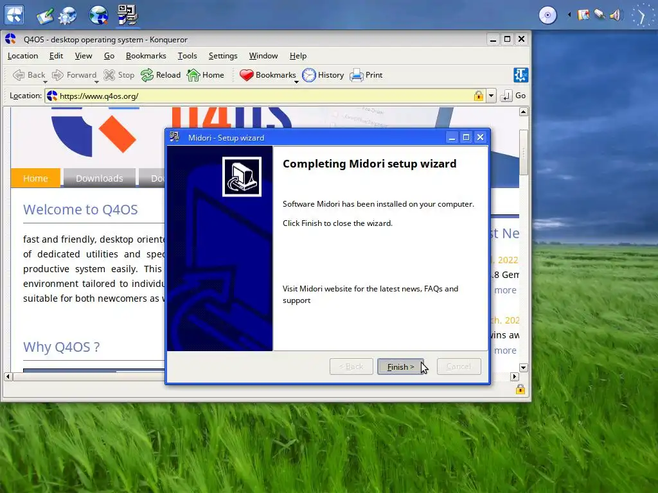Maximize the Midori Setup wizard window
The image size is (658, 493).
coord(466,137)
